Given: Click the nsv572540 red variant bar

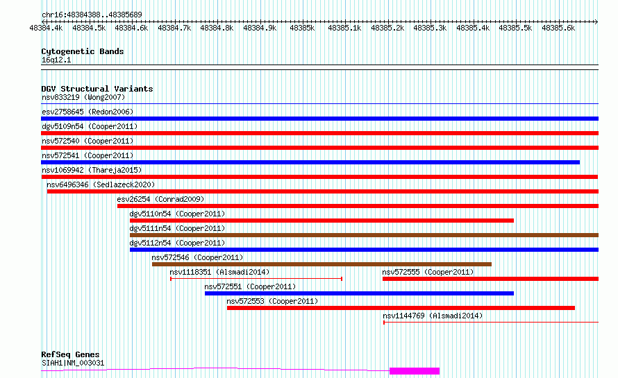Looking at the screenshot, I should point(319,148).
